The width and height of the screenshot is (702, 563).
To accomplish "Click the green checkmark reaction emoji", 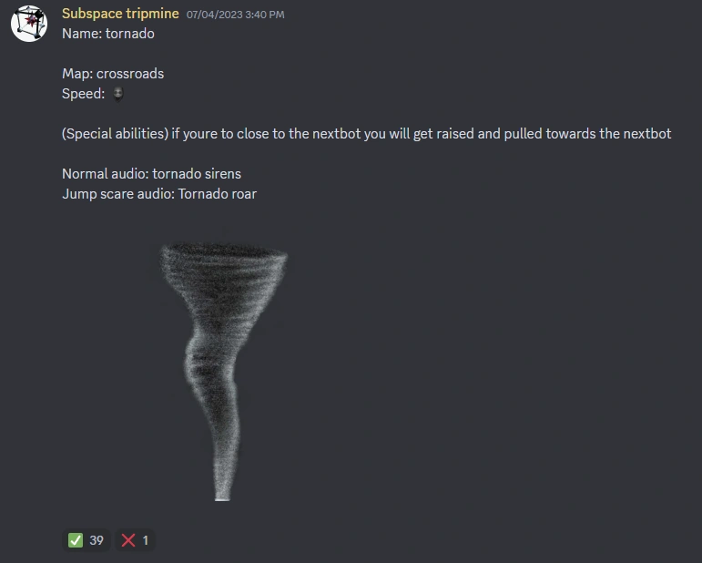I will click(x=76, y=540).
